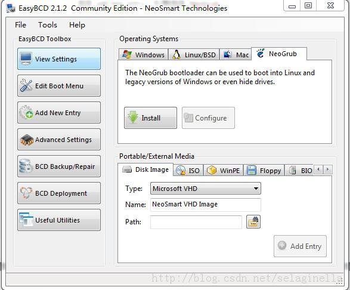Minimize the EasyBCD window

pyautogui.click(x=292, y=5)
